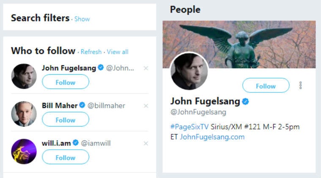321x178 pixels.
Task: Open Bill Maher's profile name link
Action: click(60, 105)
